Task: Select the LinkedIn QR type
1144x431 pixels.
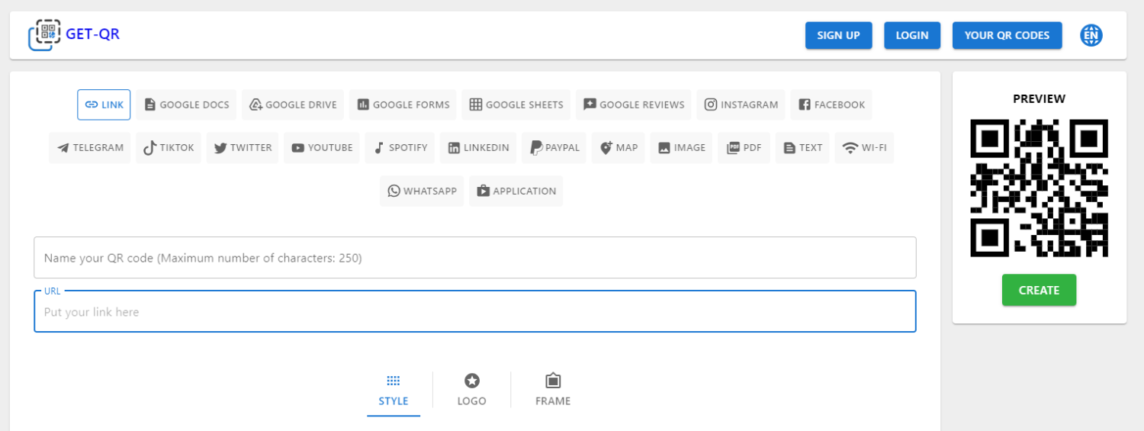Action: (478, 148)
